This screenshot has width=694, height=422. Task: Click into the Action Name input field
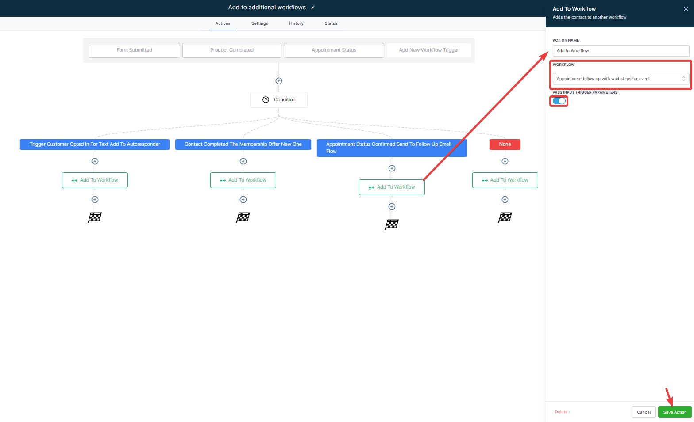[x=621, y=51]
